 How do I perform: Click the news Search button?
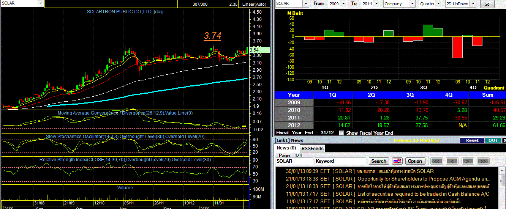[379, 161]
